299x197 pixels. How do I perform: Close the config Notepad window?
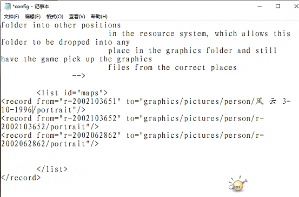coord(296,6)
